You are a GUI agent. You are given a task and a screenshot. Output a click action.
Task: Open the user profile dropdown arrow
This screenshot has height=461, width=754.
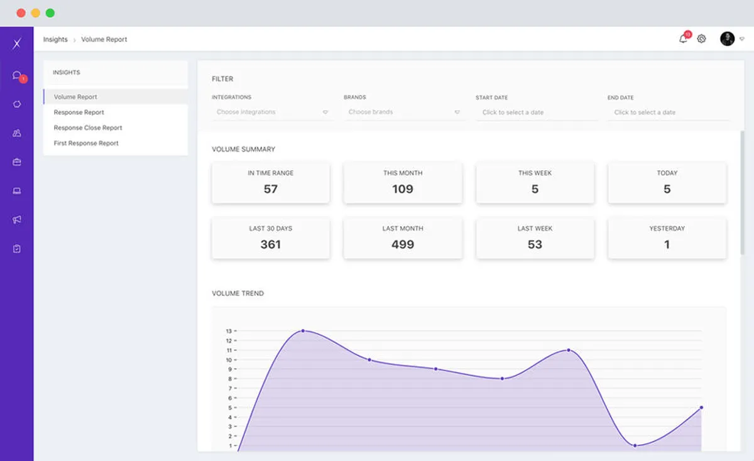(742, 39)
